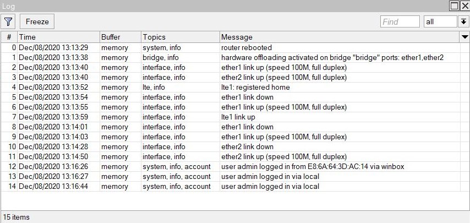Sort by the Topics column header

180,37
